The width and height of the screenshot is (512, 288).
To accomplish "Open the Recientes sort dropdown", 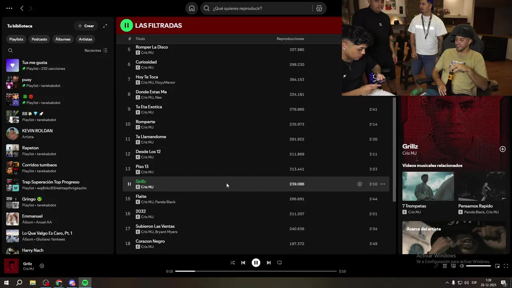I will [96, 50].
